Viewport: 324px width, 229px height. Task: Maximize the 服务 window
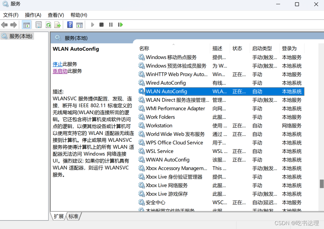(x=297, y=4)
